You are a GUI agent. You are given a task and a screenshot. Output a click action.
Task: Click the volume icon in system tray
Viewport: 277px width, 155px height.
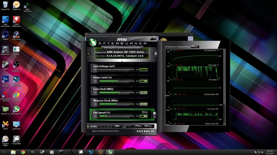[262, 152]
